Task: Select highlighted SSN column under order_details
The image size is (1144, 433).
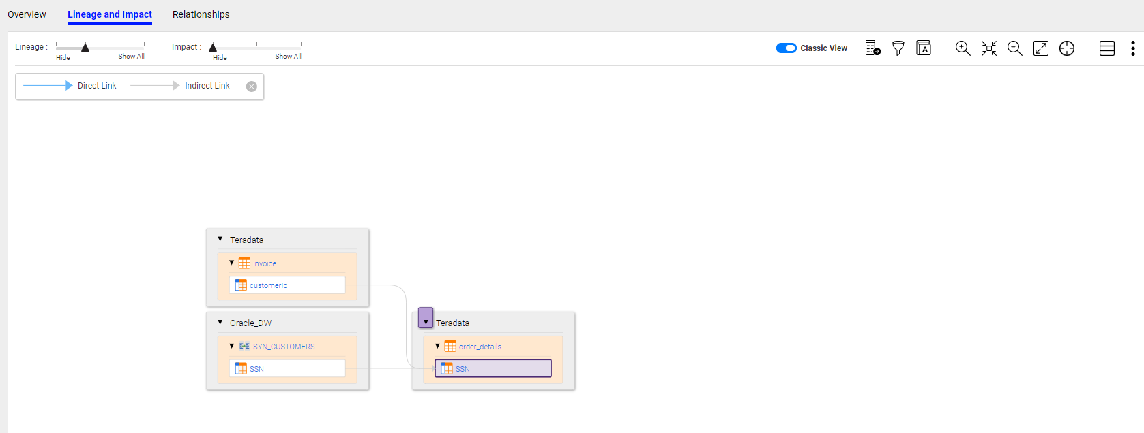Action: click(x=493, y=368)
